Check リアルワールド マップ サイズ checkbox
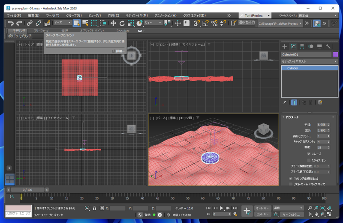The height and width of the screenshot is (223, 343). click(x=291, y=184)
